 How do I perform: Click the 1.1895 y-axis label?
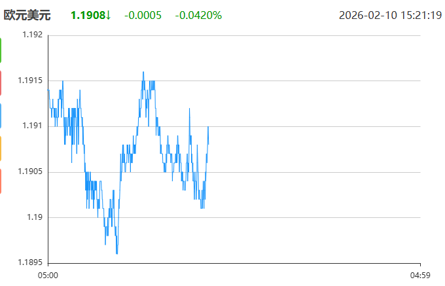30,262
